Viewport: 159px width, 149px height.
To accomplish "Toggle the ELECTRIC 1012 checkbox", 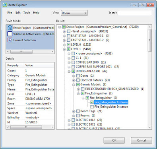I will click(x=73, y=120).
